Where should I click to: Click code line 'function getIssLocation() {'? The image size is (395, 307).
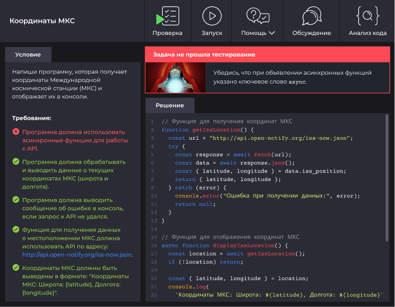click(208, 130)
